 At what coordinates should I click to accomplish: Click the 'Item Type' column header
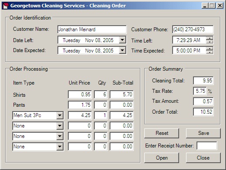click(24, 83)
